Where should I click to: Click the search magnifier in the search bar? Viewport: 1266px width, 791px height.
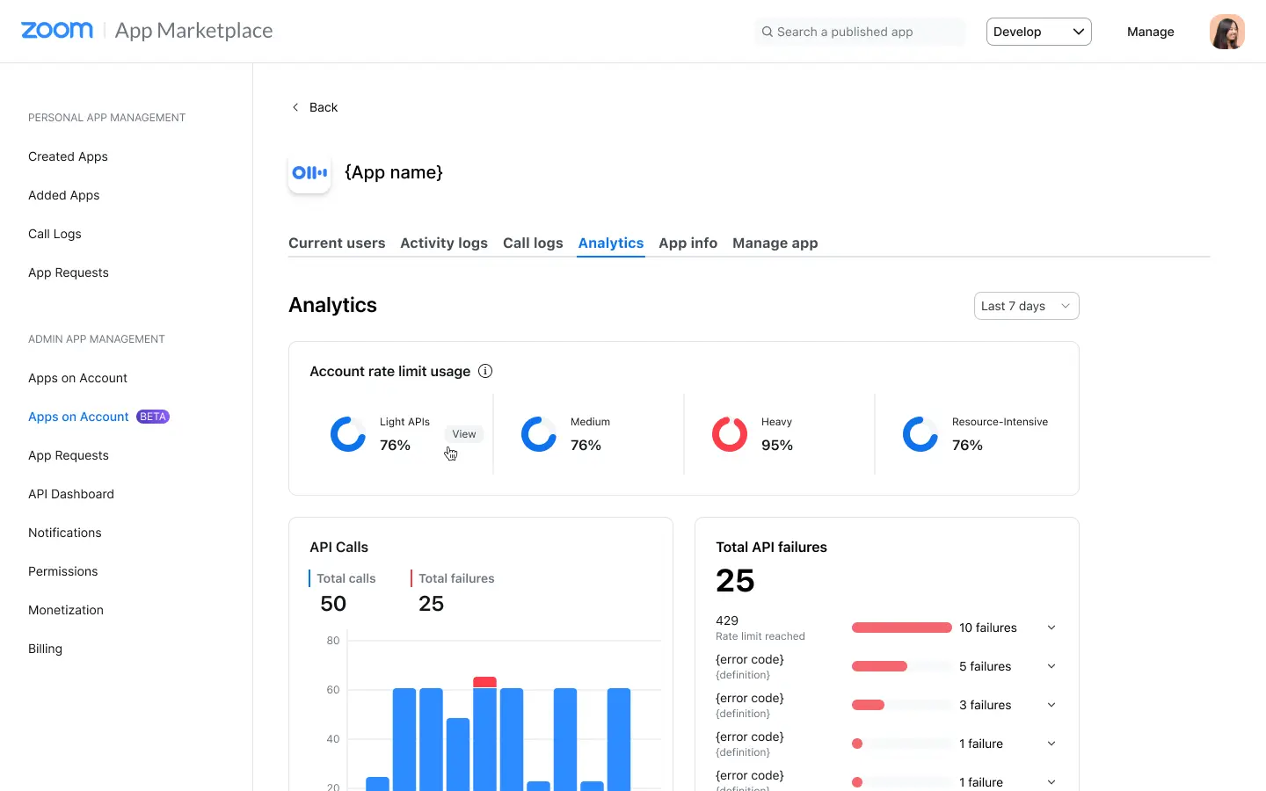[x=768, y=31]
